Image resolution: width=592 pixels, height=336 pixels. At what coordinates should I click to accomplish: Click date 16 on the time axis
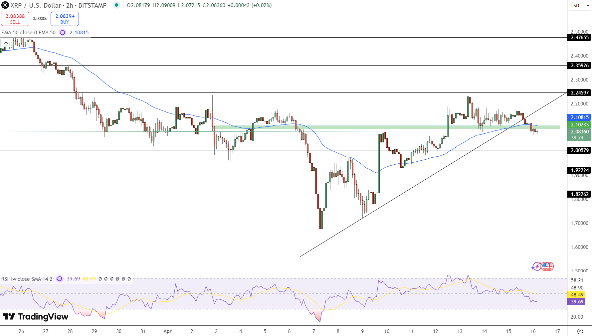click(533, 331)
